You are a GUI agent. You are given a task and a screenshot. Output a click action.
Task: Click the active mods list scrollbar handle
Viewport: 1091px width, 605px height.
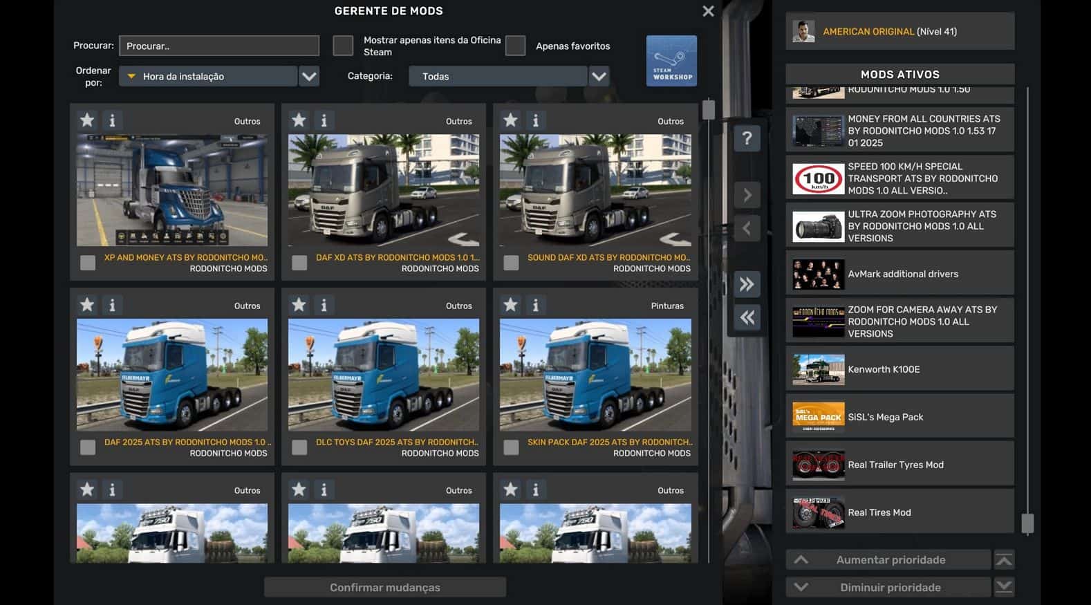1027,523
